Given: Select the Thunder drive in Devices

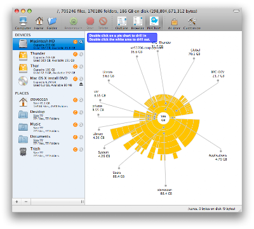Looking at the screenshot, I should [x=48, y=56].
